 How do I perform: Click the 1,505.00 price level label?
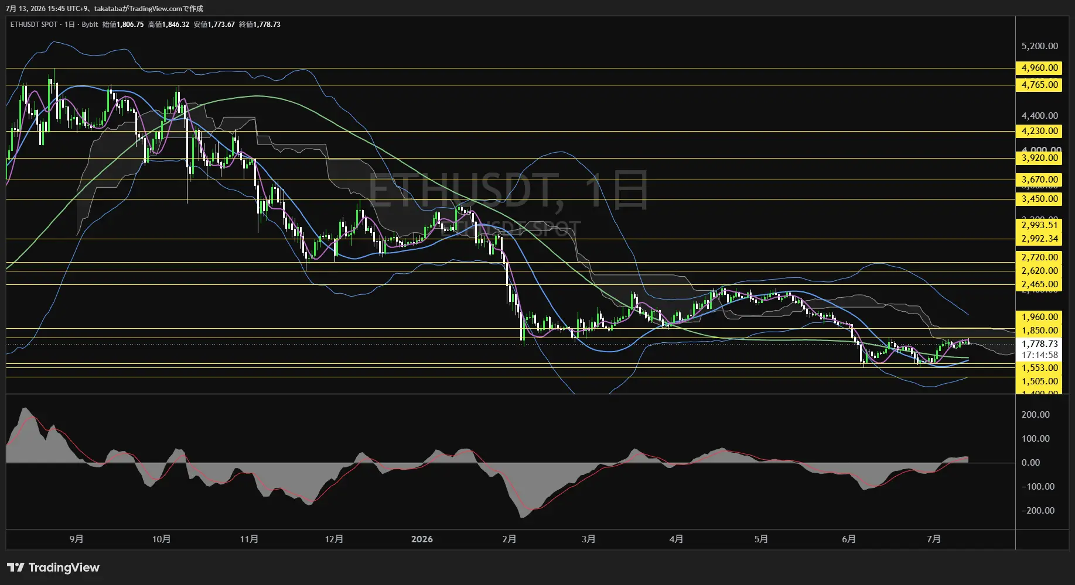tap(1039, 381)
